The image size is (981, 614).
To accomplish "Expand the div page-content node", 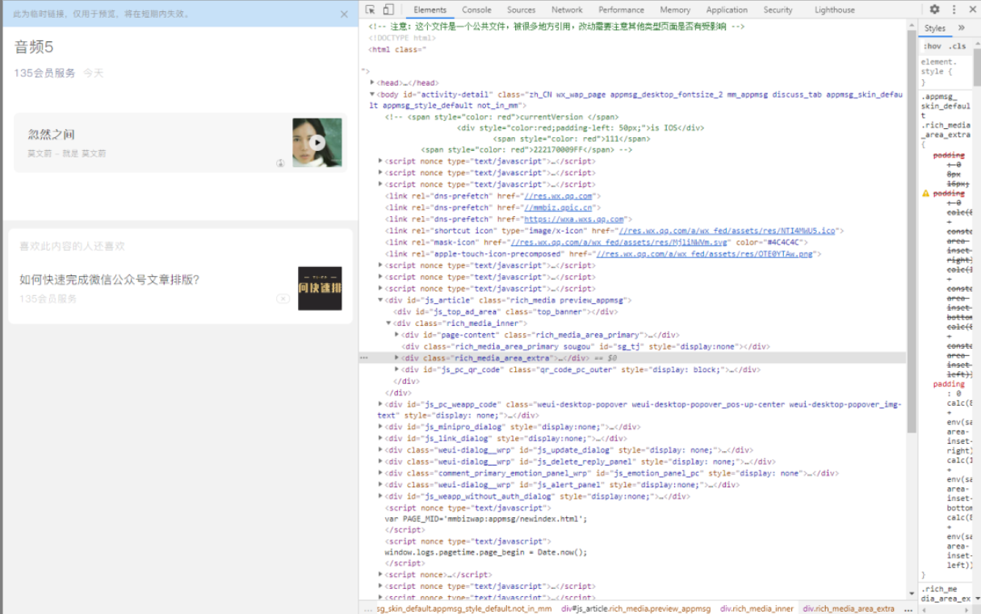I will tap(396, 335).
